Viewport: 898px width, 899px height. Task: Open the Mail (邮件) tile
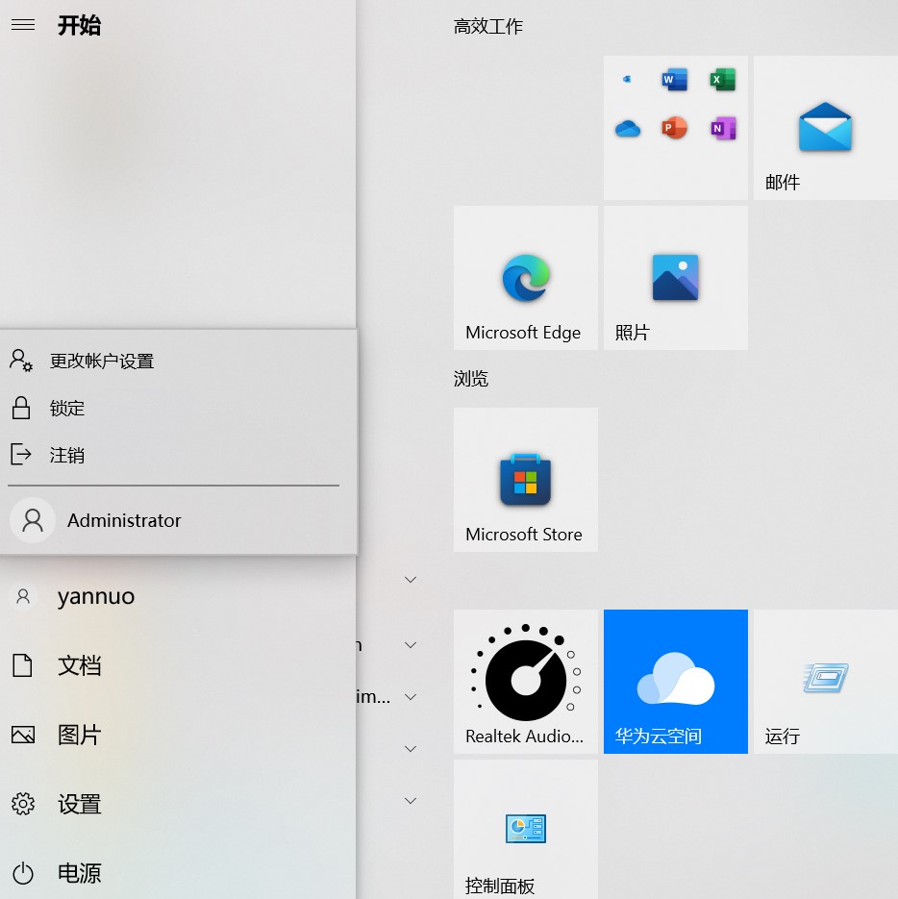point(826,128)
